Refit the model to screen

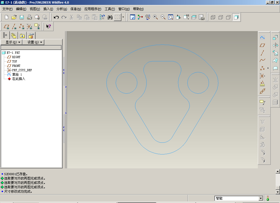pyautogui.click(x=171, y=17)
